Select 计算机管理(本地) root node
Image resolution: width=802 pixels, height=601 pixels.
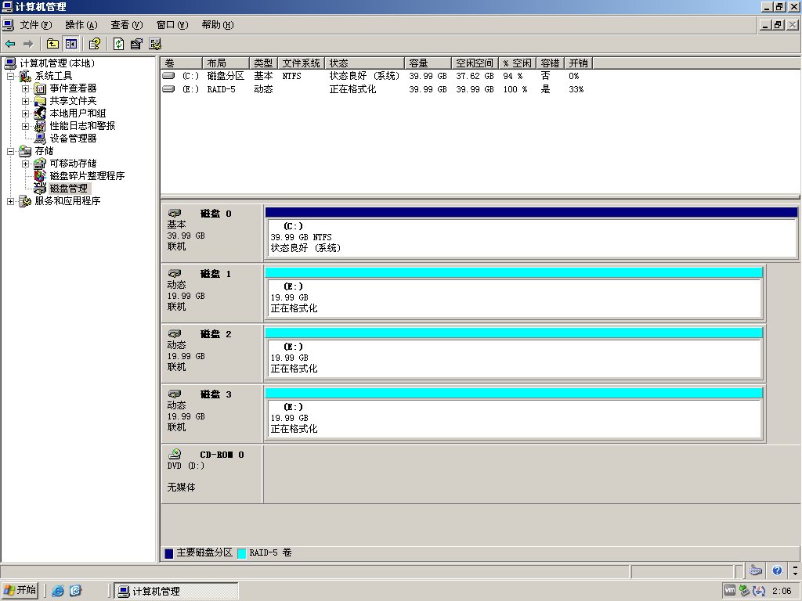click(57, 63)
